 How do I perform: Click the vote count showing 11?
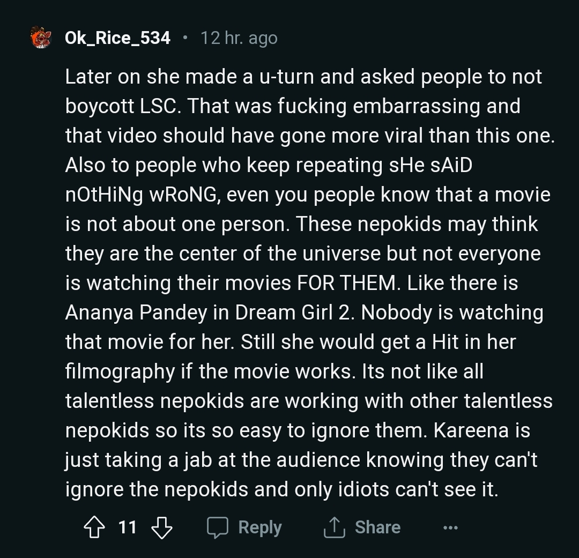128,527
